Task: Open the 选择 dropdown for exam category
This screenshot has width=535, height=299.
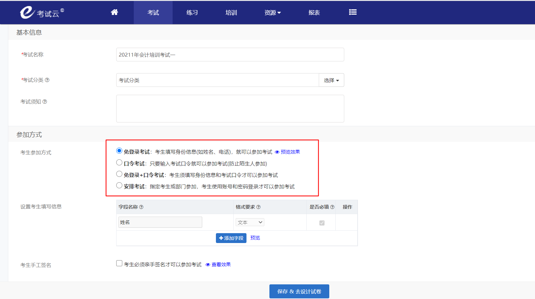Action: 332,80
